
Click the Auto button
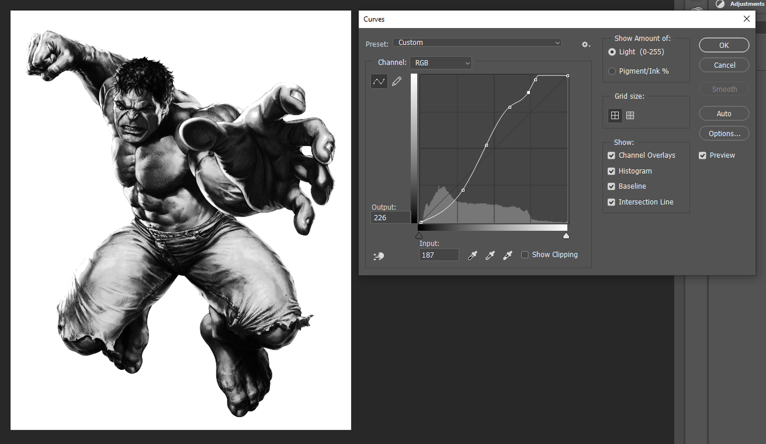[724, 114]
